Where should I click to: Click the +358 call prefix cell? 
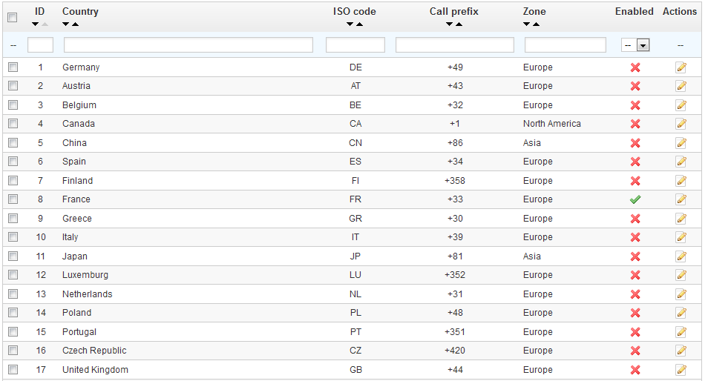(455, 181)
